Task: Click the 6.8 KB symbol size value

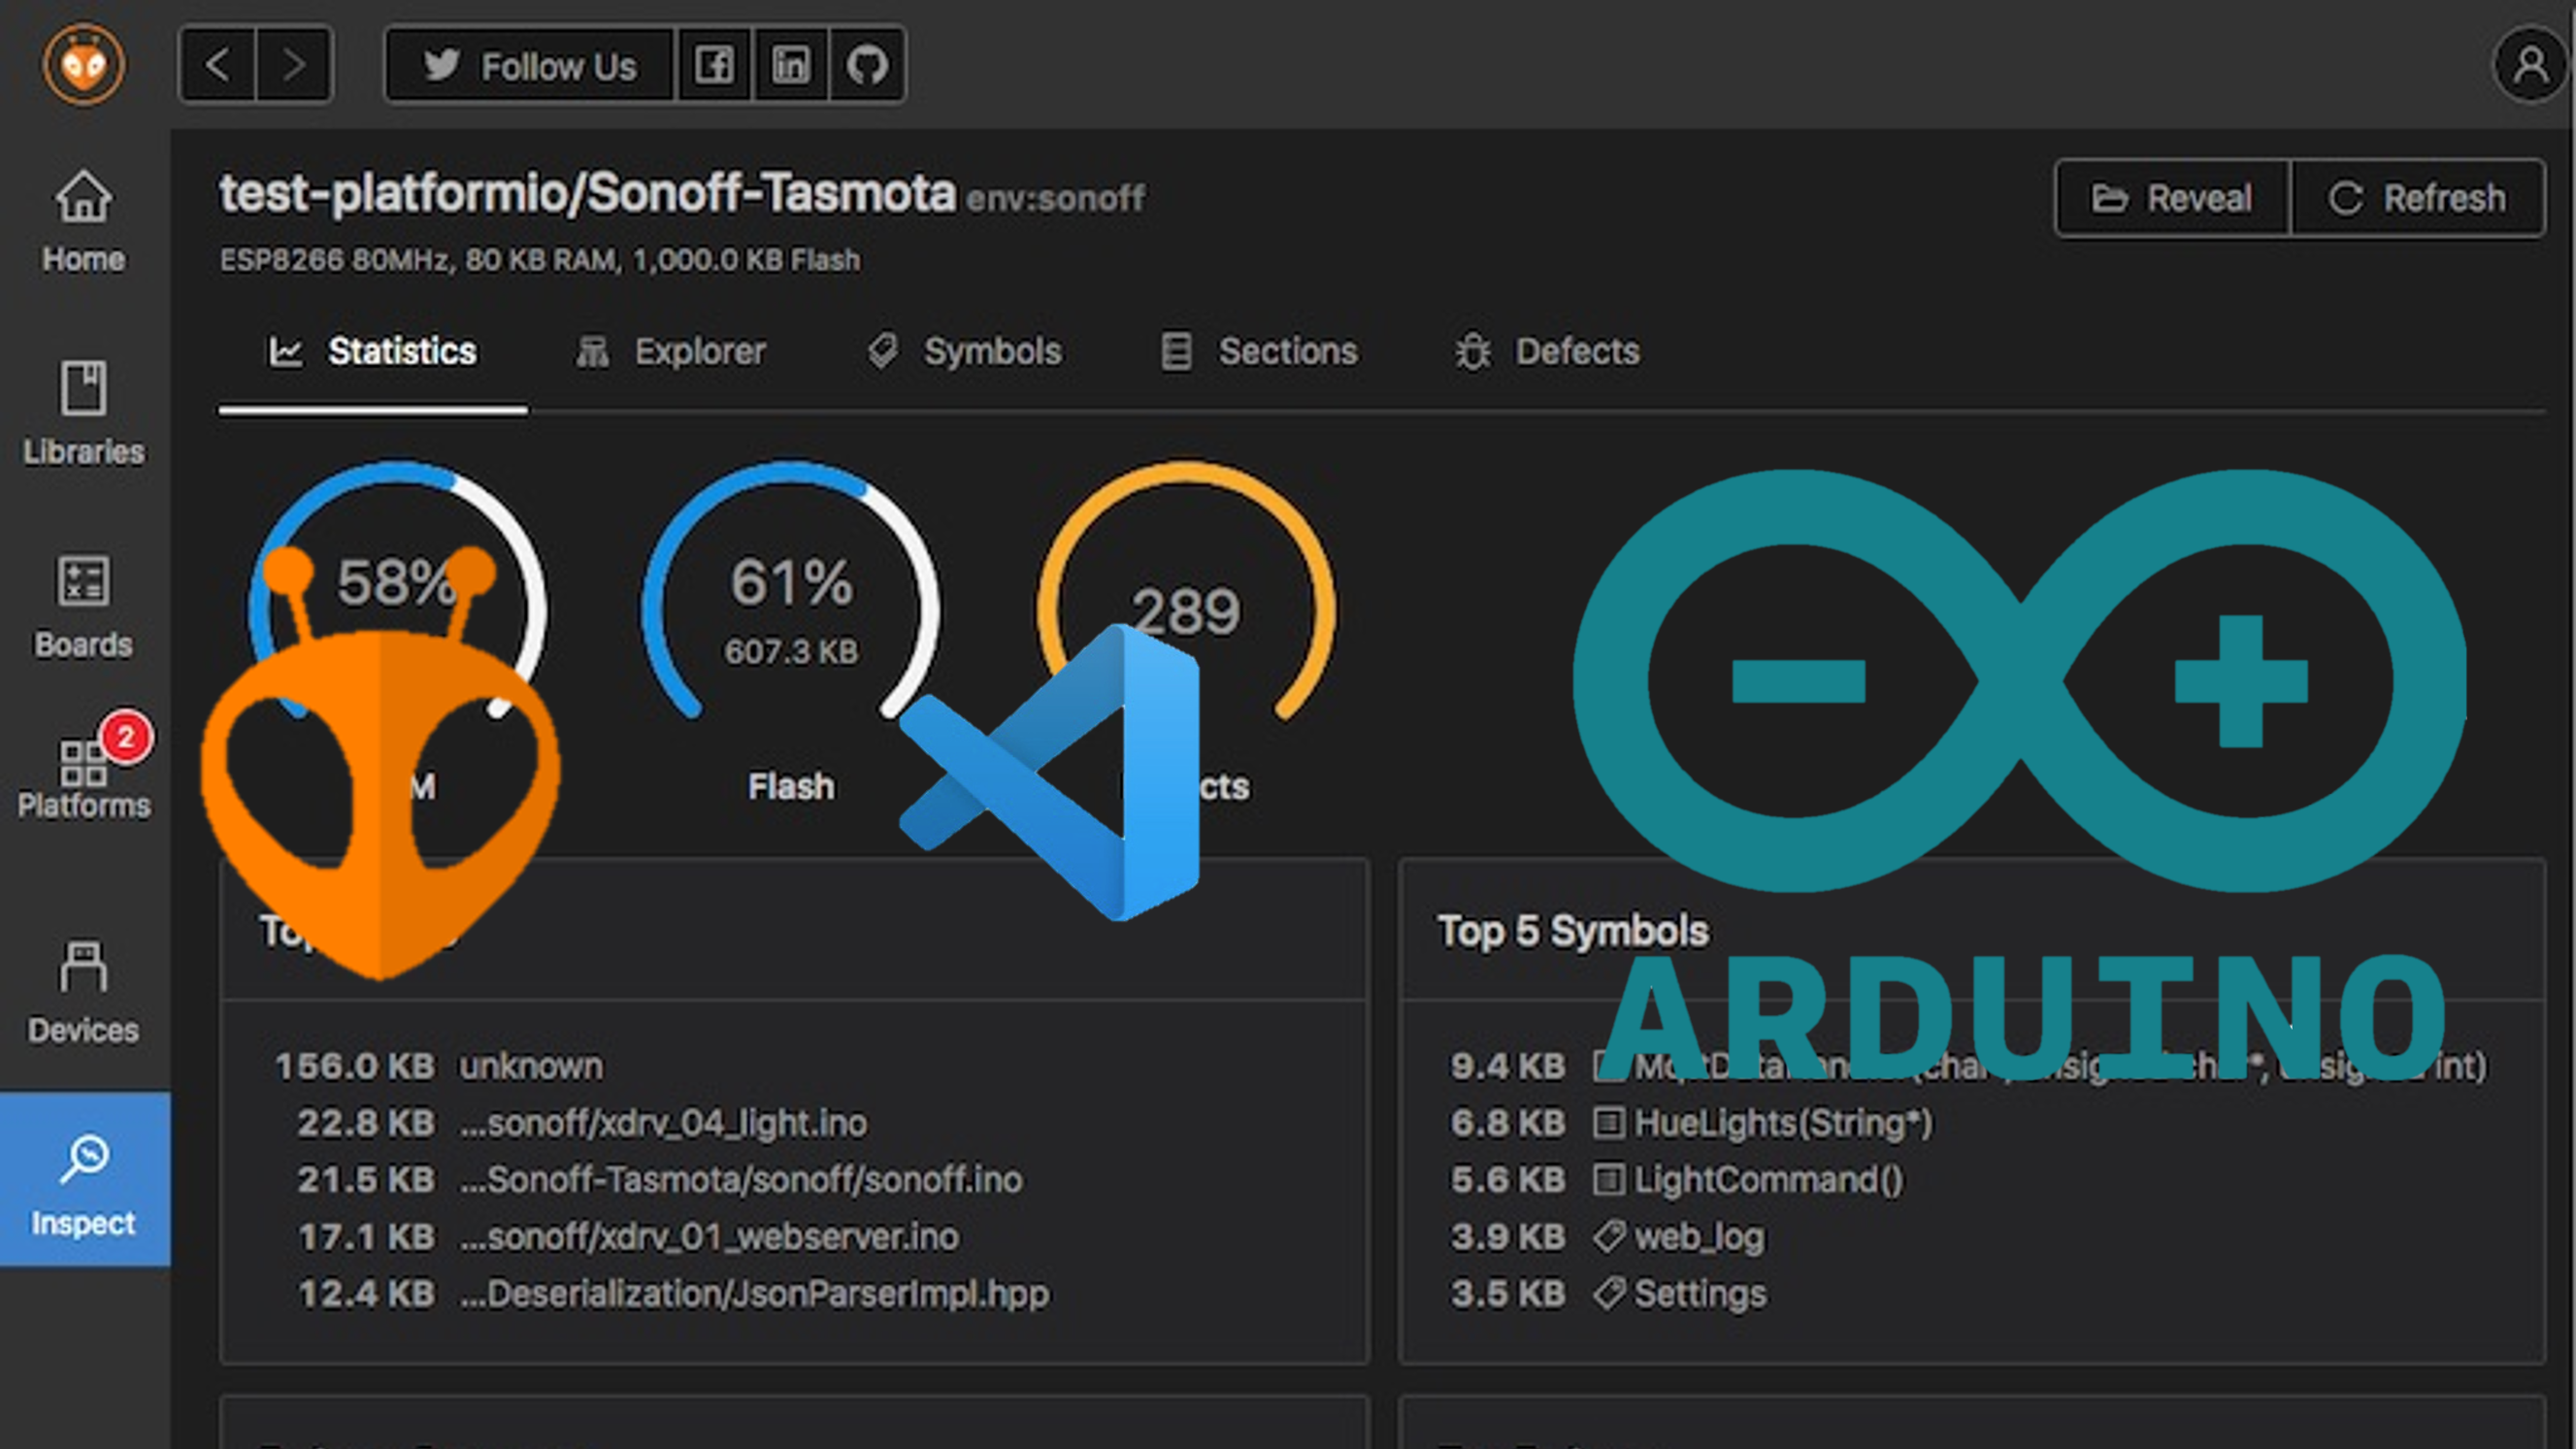Action: point(1508,1123)
